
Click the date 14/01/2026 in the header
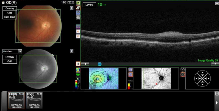tap(68, 2)
